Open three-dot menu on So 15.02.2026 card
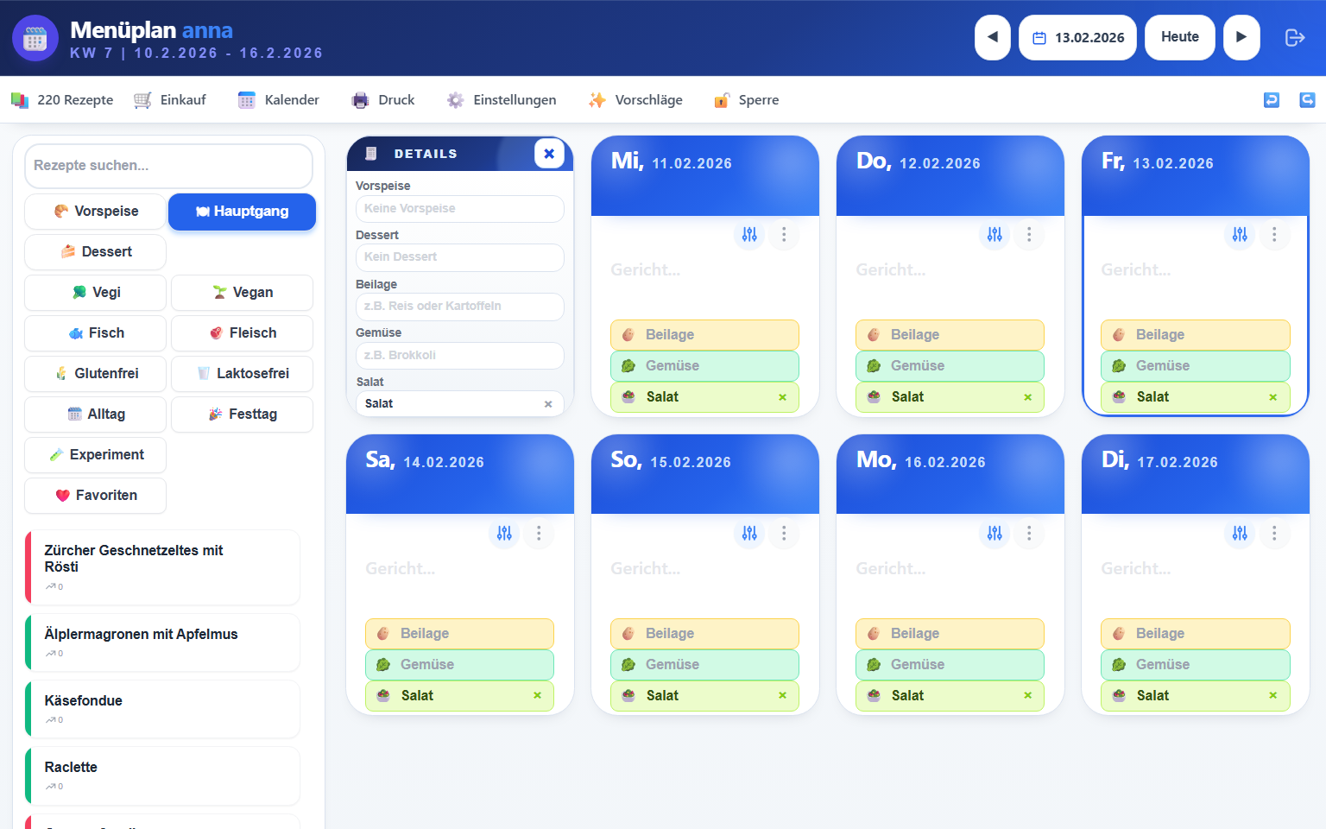This screenshot has height=829, width=1326. (784, 533)
